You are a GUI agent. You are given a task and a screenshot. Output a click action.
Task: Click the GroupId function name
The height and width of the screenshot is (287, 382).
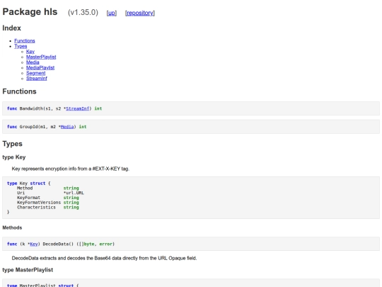click(x=28, y=127)
